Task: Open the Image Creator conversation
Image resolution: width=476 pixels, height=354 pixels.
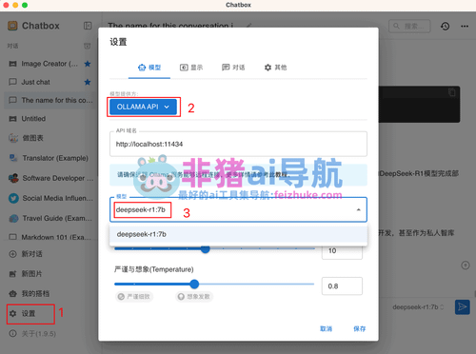Action: (50, 64)
